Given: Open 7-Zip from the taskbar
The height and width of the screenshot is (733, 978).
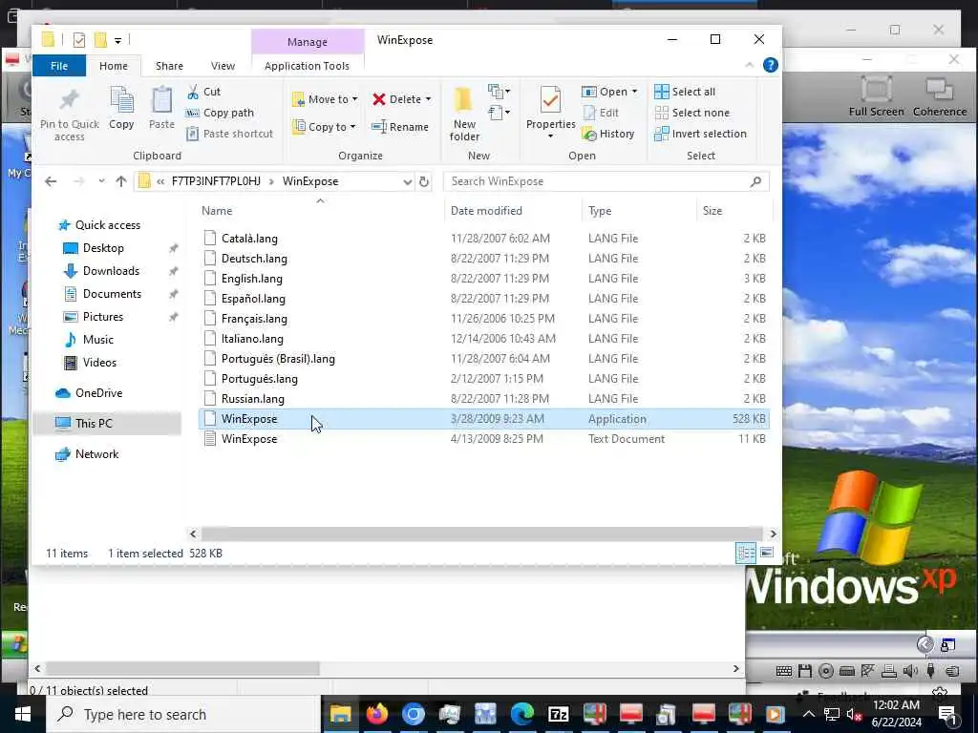Looking at the screenshot, I should point(558,714).
